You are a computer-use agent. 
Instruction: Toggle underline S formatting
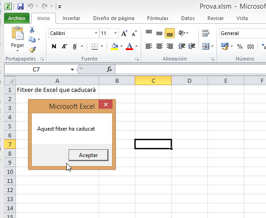click(74, 46)
